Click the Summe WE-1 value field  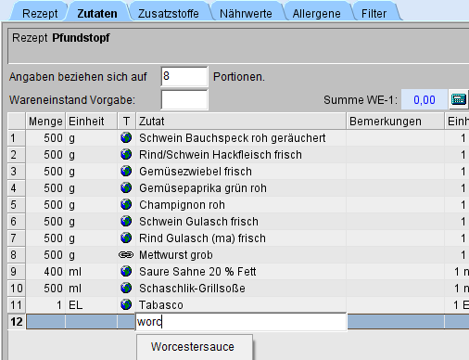tap(425, 99)
